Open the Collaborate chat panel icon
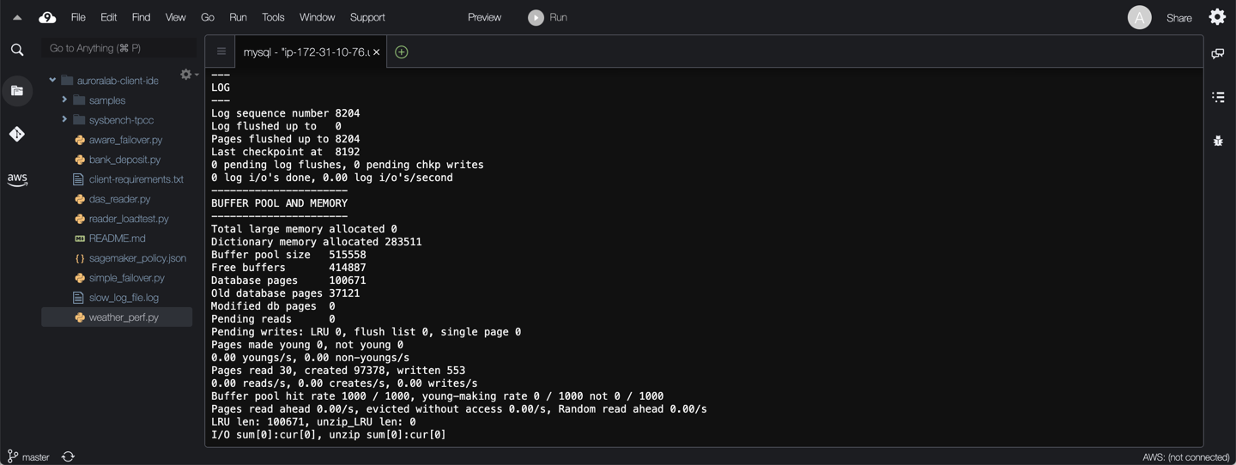This screenshot has height=465, width=1236. [x=1218, y=53]
